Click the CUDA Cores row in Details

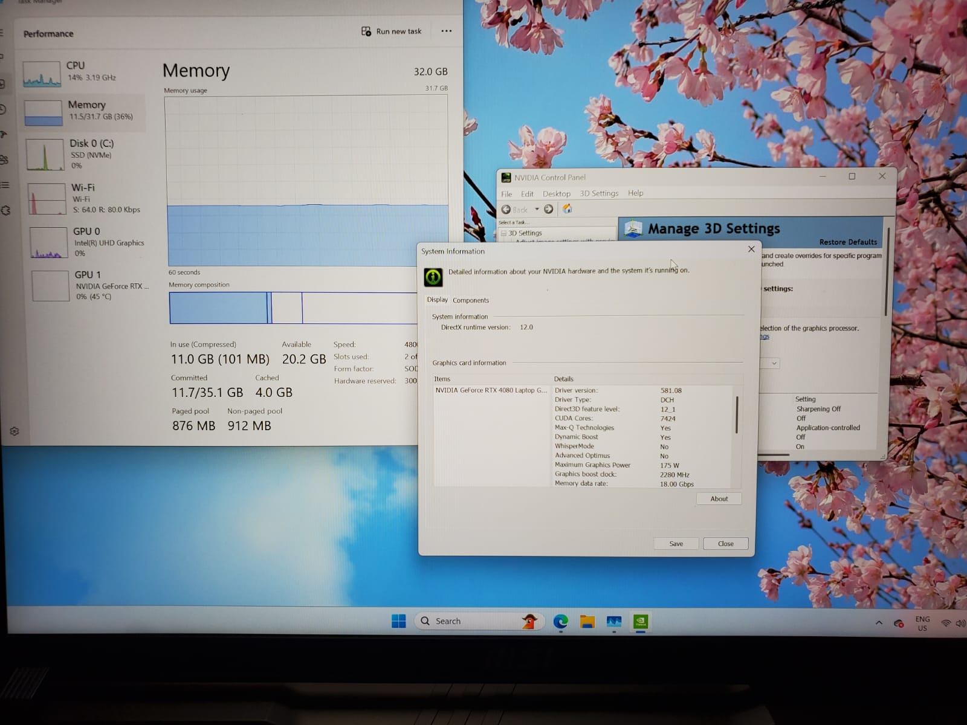coord(642,418)
